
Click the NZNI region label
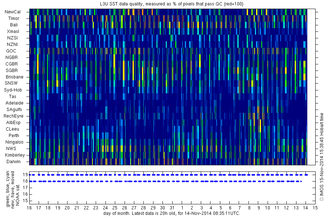click(12, 44)
